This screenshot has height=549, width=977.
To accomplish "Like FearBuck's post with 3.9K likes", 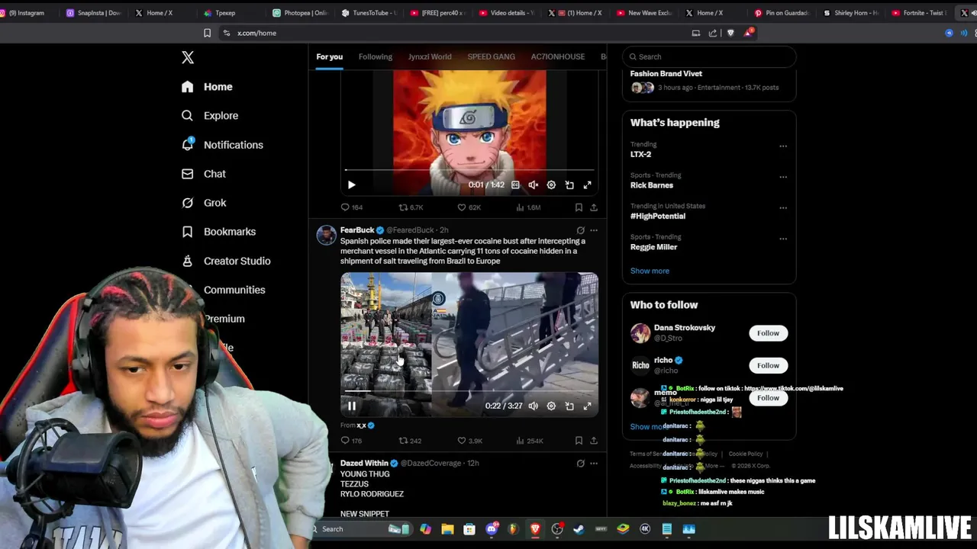I will coord(469,441).
